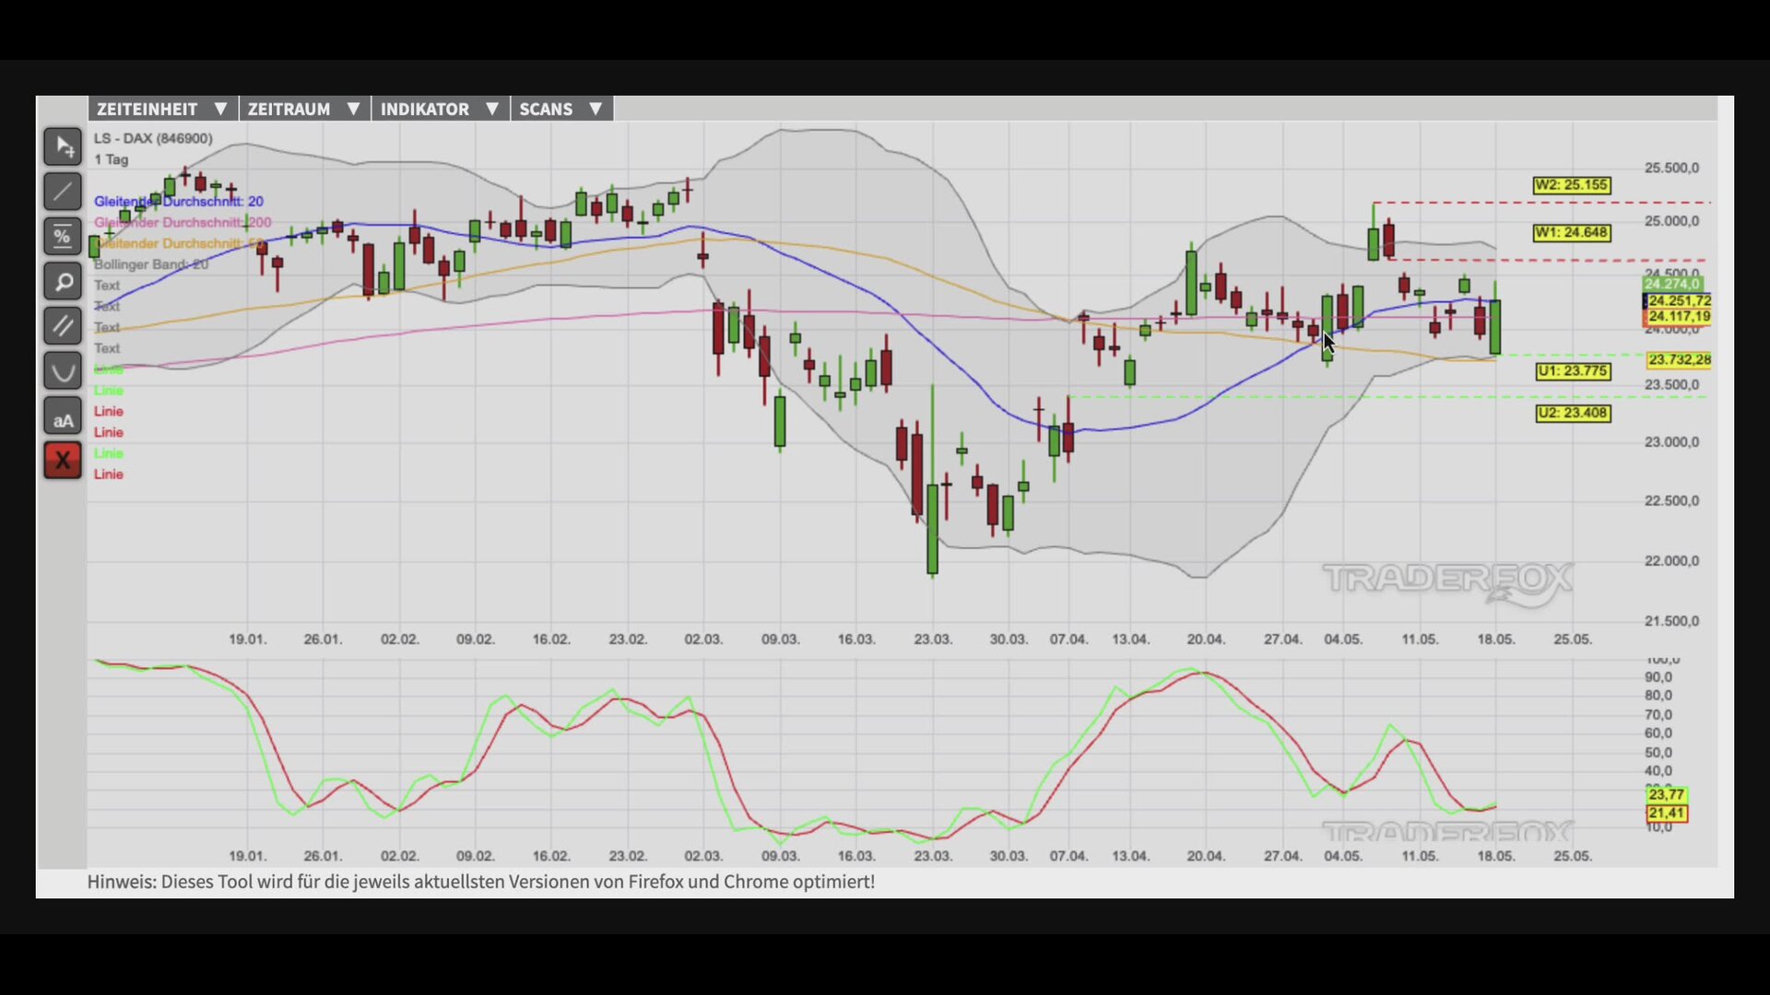This screenshot has height=995, width=1770.
Task: Select the W1: 24.648 resistance label
Action: 1572,233
